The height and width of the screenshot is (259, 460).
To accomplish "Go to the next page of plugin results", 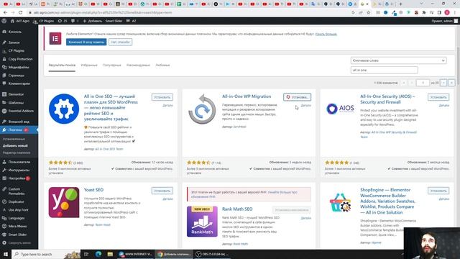I will (443, 83).
